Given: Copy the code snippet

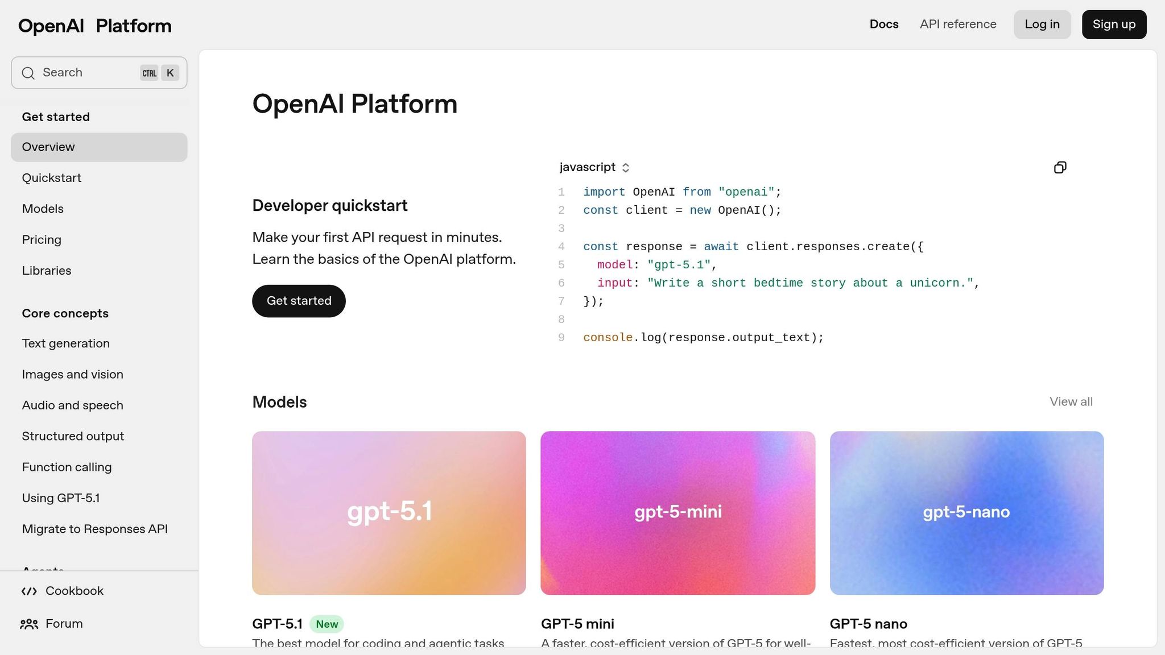Looking at the screenshot, I should tap(1059, 167).
